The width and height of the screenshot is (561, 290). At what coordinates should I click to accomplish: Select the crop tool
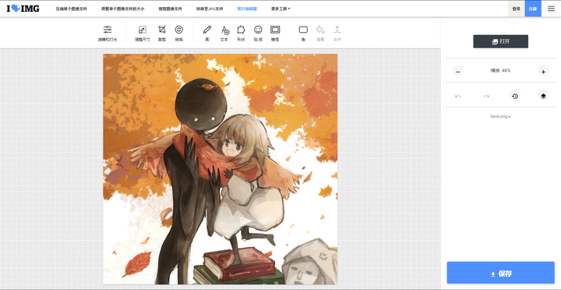pos(162,34)
